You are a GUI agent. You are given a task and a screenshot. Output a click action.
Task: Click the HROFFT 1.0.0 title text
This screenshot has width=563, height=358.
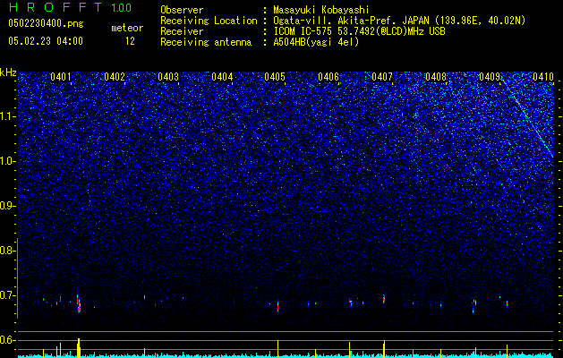(70, 7)
